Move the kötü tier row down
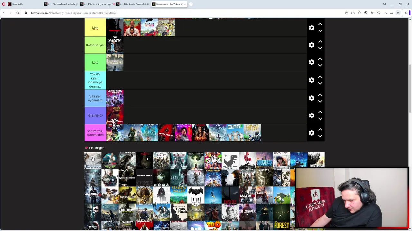Viewport: 412px width, 231px height. (320, 65)
